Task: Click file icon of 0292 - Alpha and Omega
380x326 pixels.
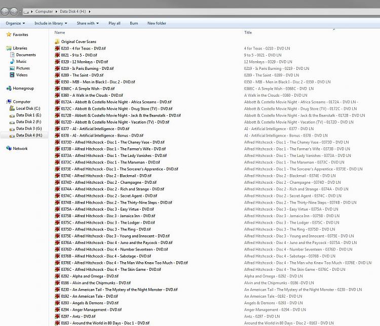Action: (x=57, y=276)
